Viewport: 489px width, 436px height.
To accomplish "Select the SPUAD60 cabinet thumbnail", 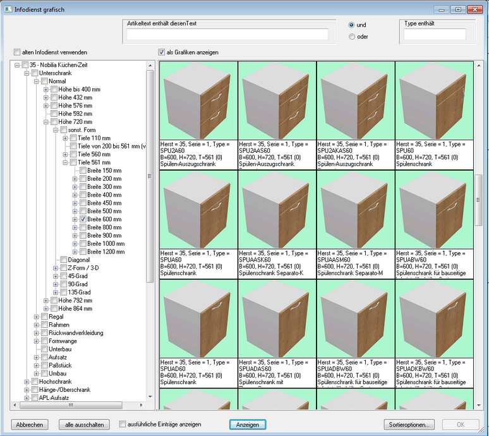I will (198, 318).
